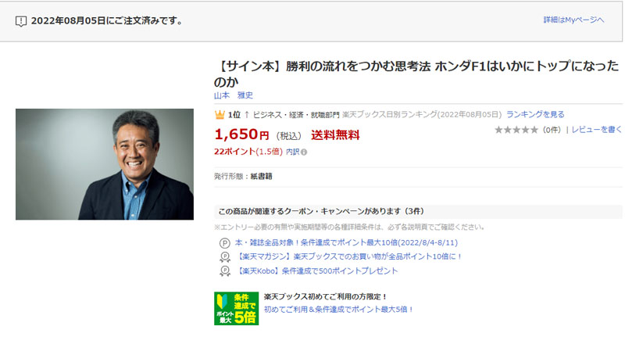Open the 詳細はMyページへ link
The height and width of the screenshot is (337, 625).
click(x=573, y=20)
